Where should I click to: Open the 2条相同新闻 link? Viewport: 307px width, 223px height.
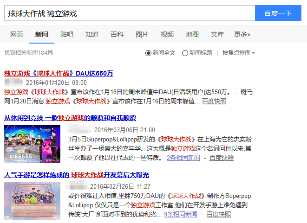[x=183, y=158]
